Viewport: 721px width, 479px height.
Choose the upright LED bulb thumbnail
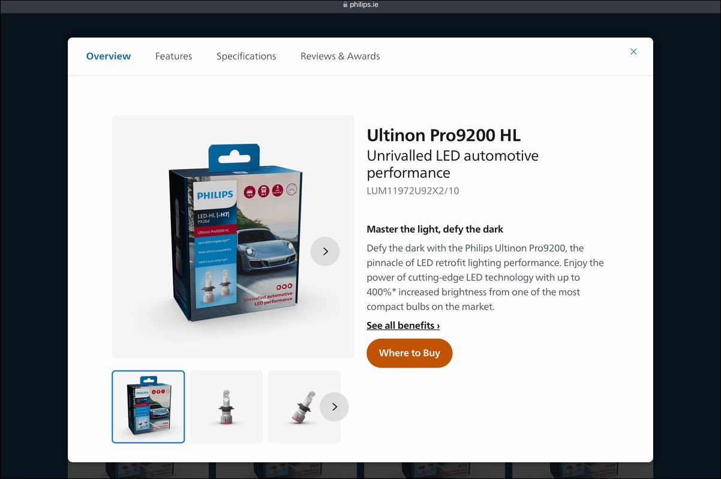[226, 406]
